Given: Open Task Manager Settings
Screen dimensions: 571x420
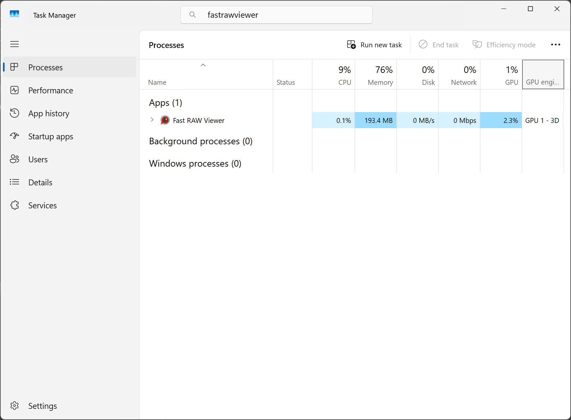Looking at the screenshot, I should pyautogui.click(x=70, y=406).
